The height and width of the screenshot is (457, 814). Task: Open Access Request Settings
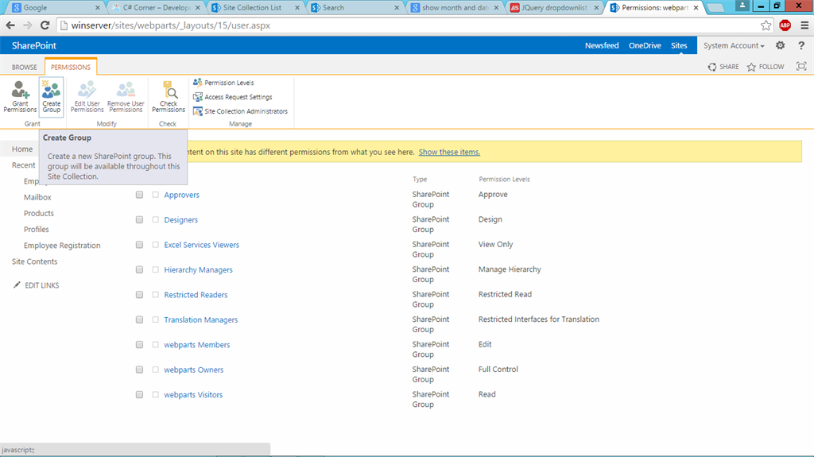point(233,97)
